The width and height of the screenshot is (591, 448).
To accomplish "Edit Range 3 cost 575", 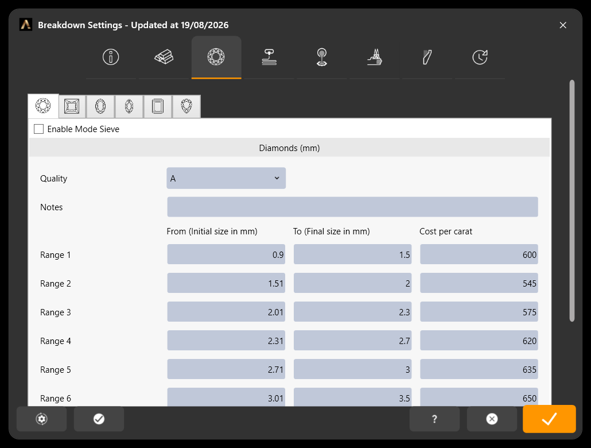I will (x=479, y=312).
